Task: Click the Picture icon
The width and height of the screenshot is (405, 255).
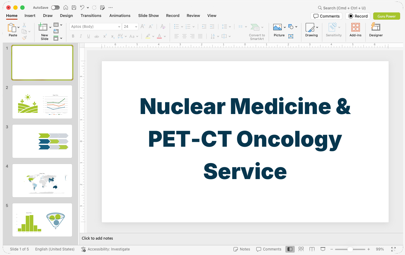Action: [277, 28]
